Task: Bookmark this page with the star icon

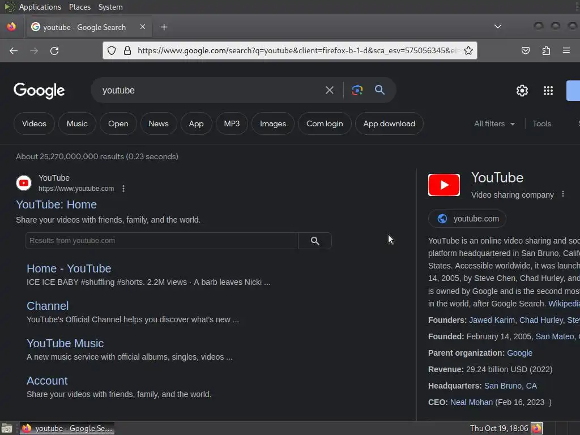Action: click(x=468, y=50)
